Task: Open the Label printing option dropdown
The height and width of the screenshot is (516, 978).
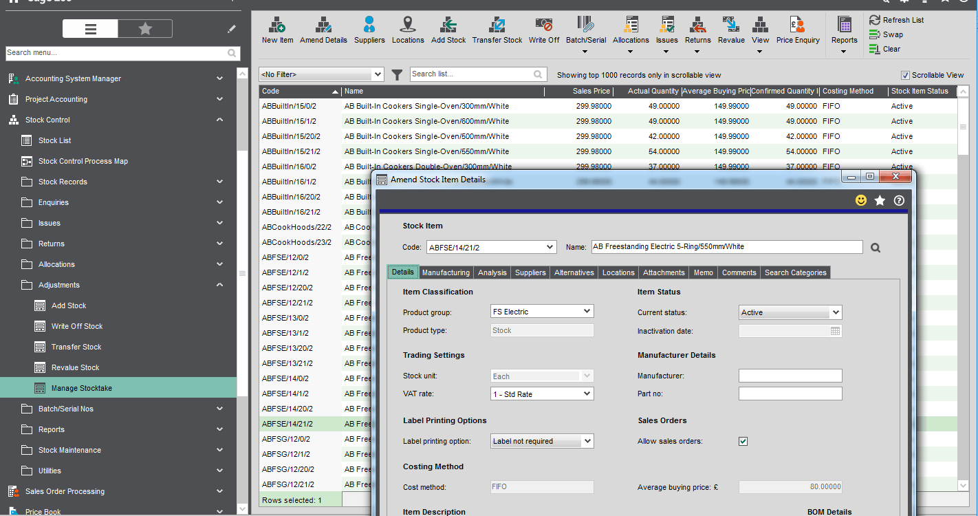Action: tap(587, 441)
